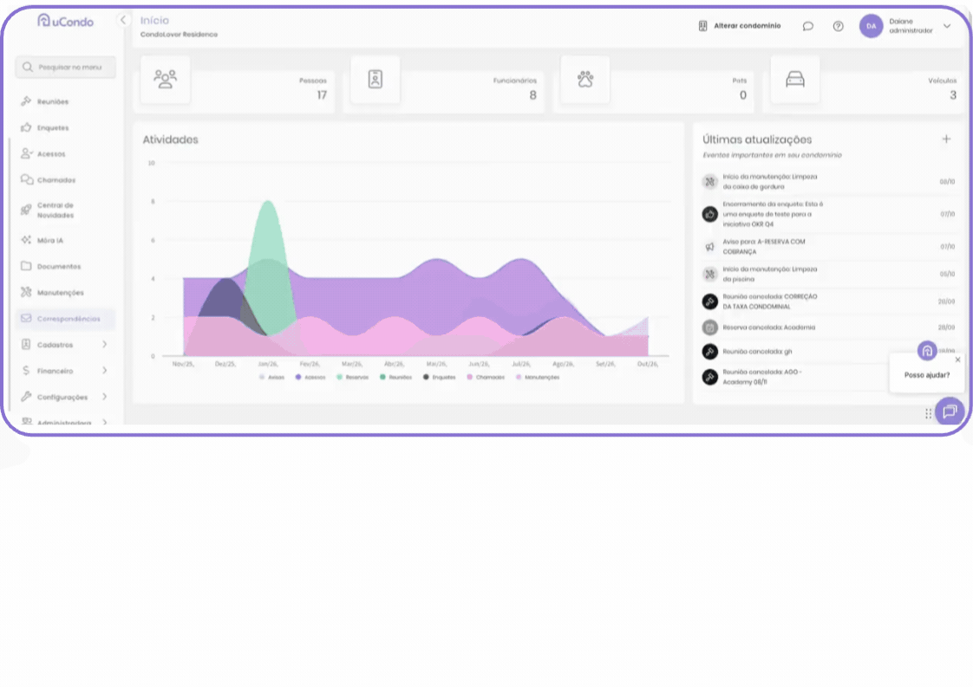This screenshot has width=973, height=687.
Task: Toggle the Acessos series in chart legend
Action: pyautogui.click(x=310, y=377)
